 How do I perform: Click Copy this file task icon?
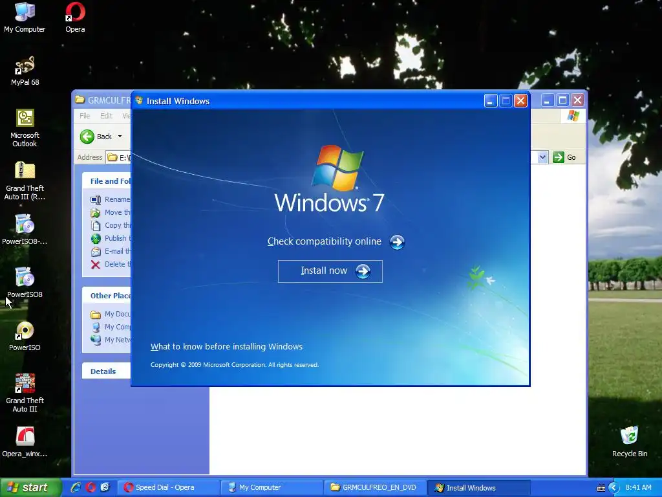tap(96, 226)
